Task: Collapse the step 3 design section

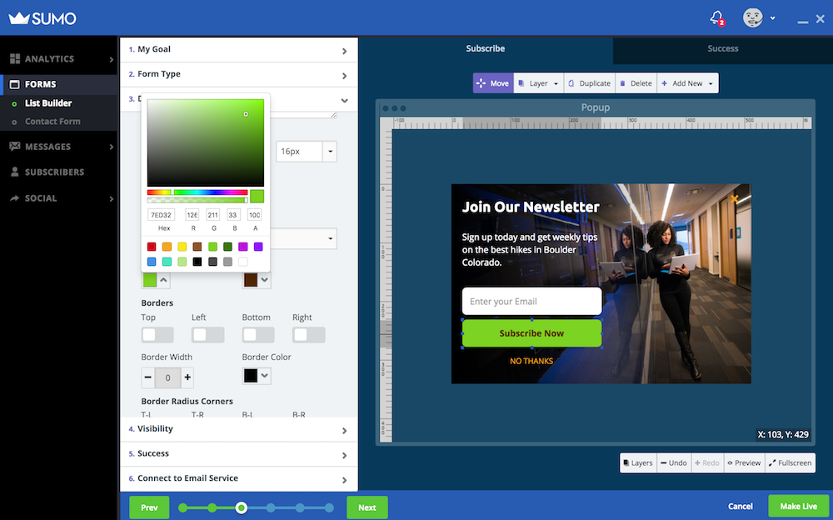Action: coord(344,100)
